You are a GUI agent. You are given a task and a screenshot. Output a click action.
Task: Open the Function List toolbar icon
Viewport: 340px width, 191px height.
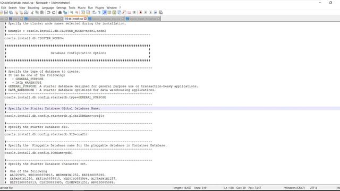click(124, 12)
